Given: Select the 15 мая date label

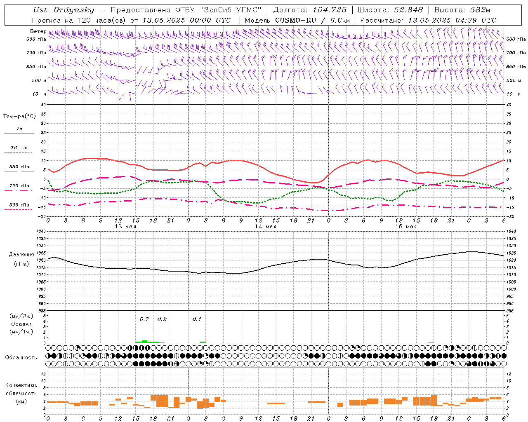Looking at the screenshot, I should 406,227.
